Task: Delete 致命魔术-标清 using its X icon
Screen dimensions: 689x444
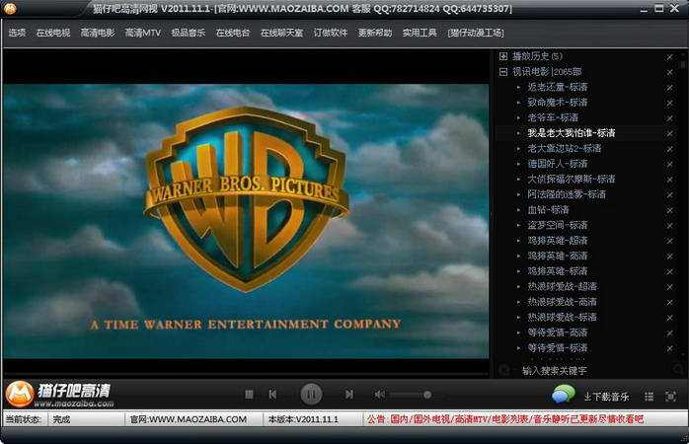Action: 669,104
